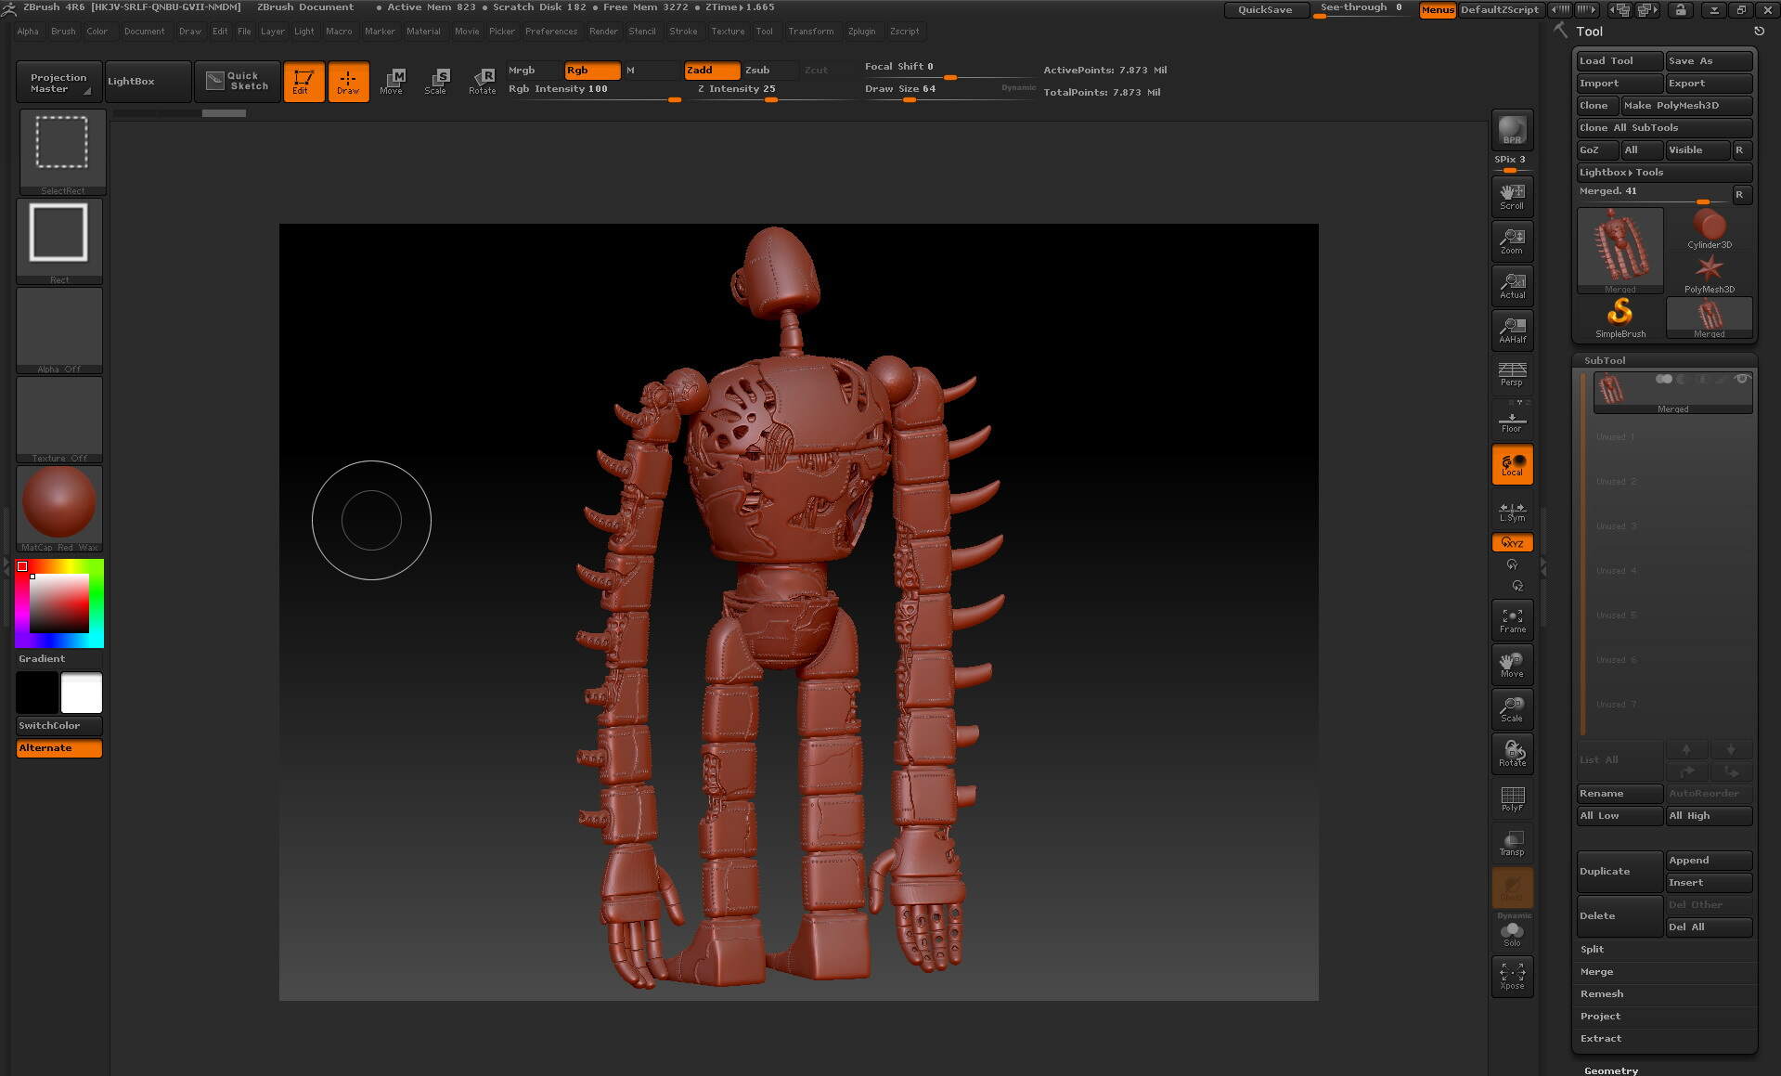Click the QuickSave button
This screenshot has width=1781, height=1076.
(x=1266, y=9)
